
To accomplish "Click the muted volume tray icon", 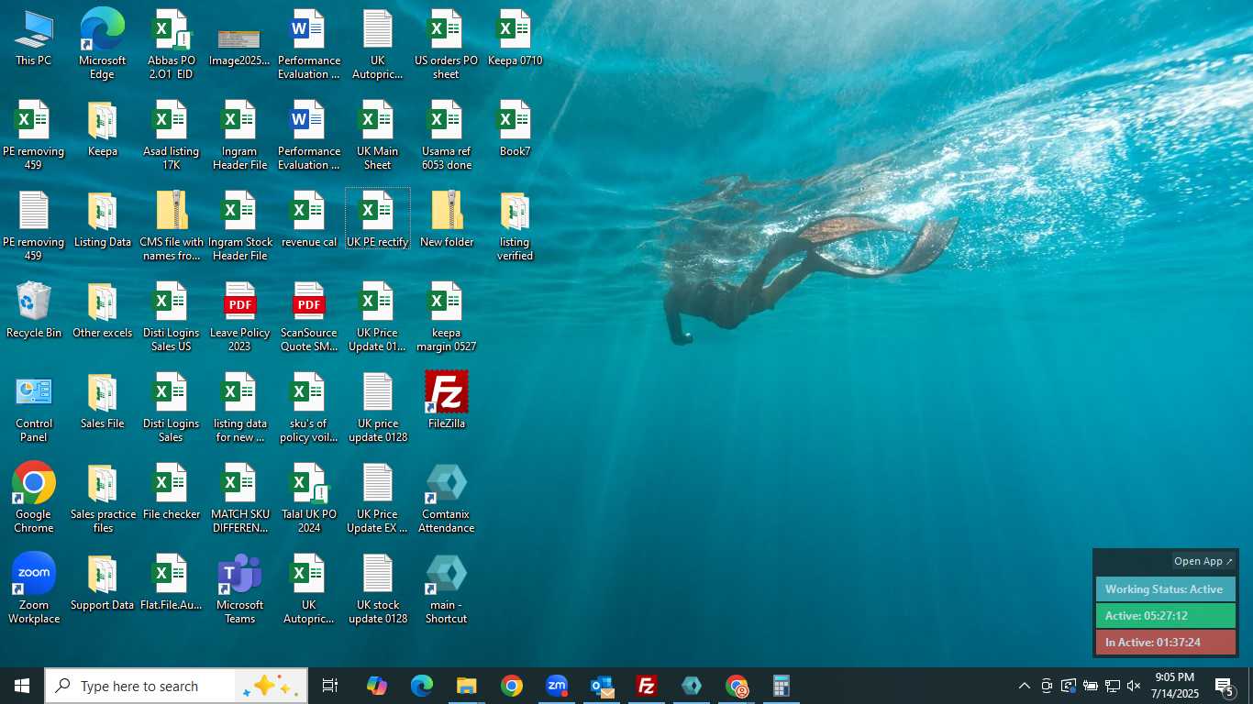I will (x=1134, y=686).
